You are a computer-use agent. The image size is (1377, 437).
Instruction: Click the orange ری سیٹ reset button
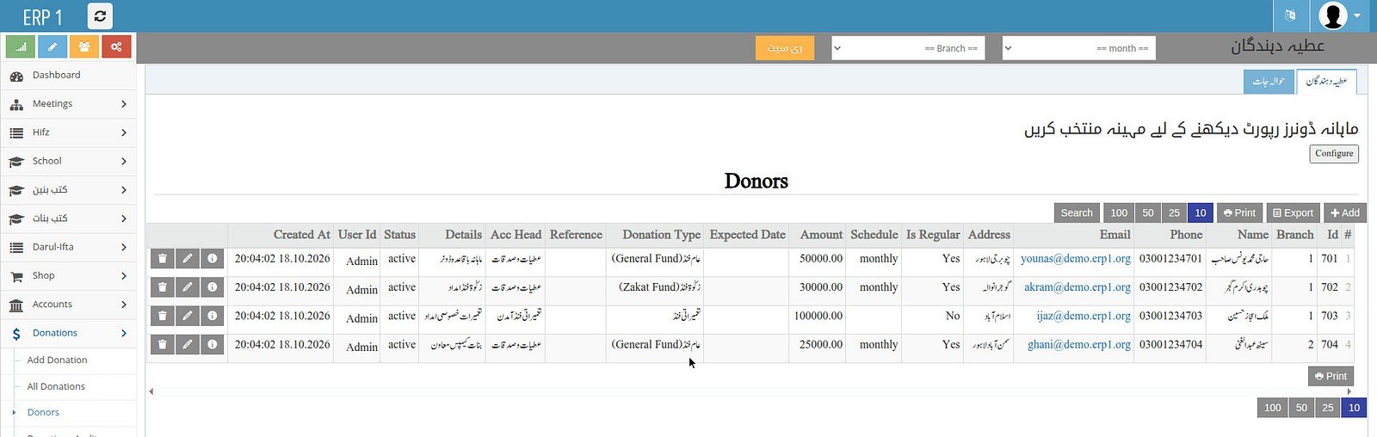(785, 48)
